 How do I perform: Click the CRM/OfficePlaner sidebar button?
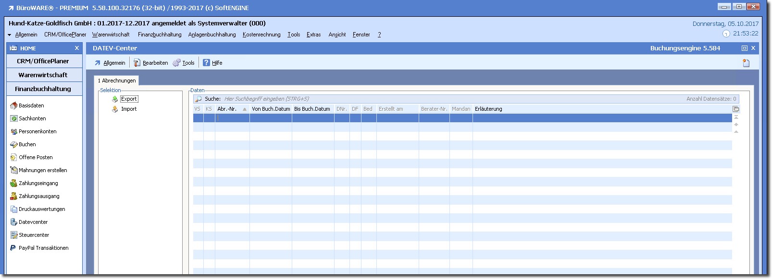tap(43, 61)
